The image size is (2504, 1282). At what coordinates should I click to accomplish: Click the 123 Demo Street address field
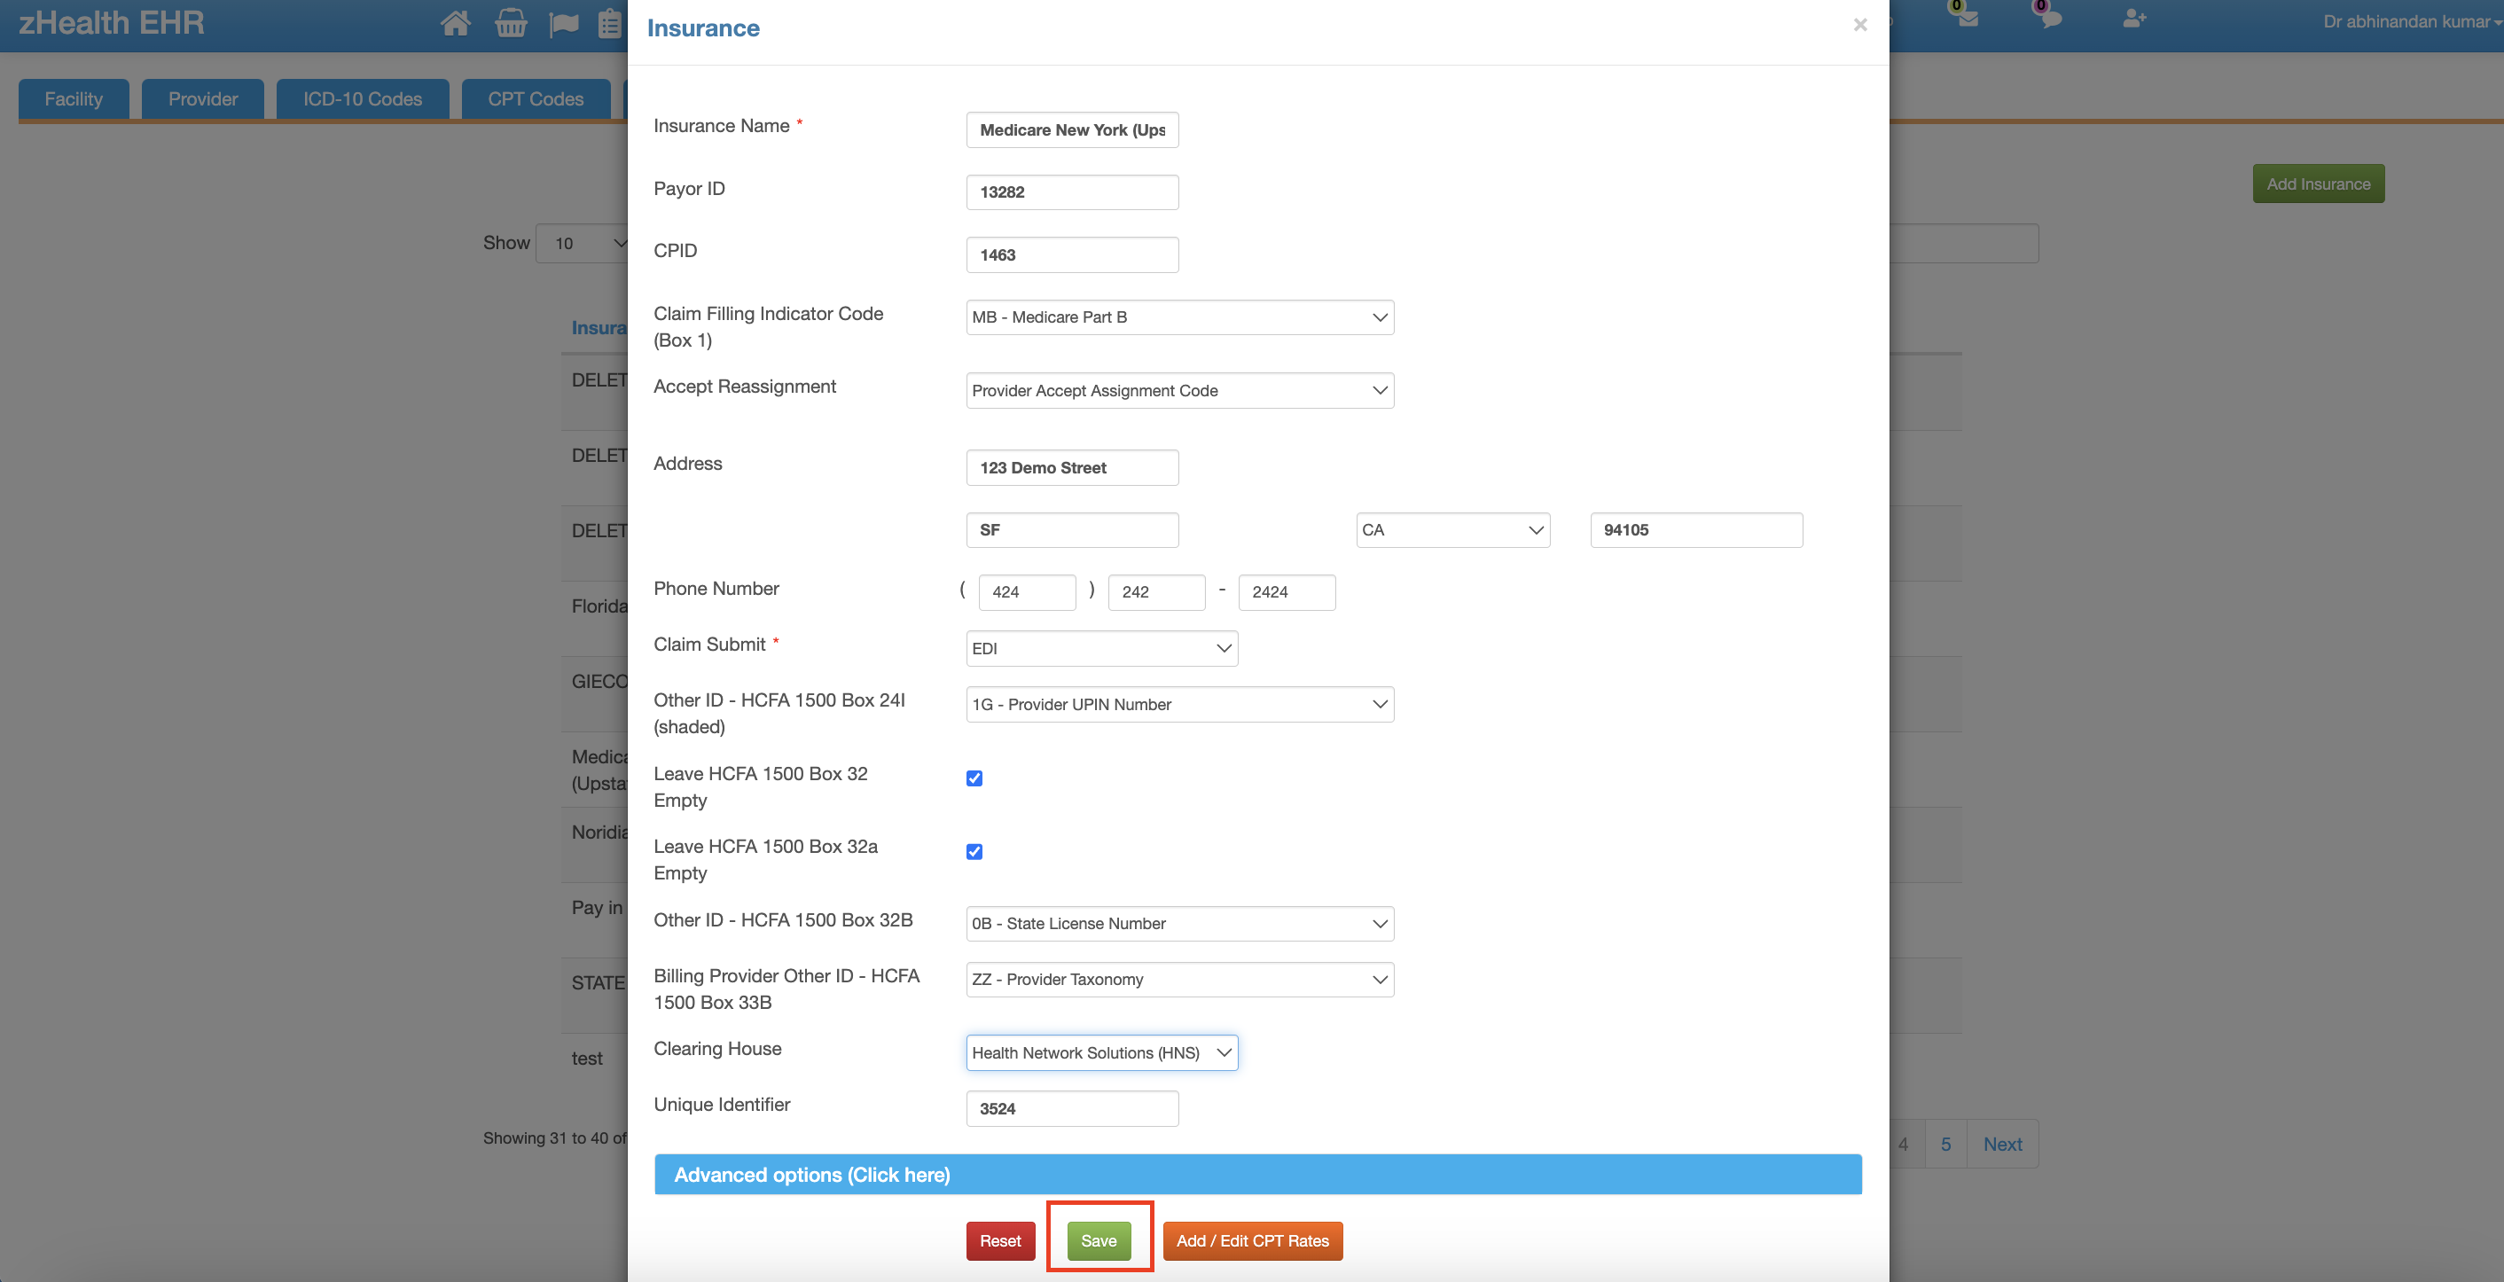point(1072,467)
